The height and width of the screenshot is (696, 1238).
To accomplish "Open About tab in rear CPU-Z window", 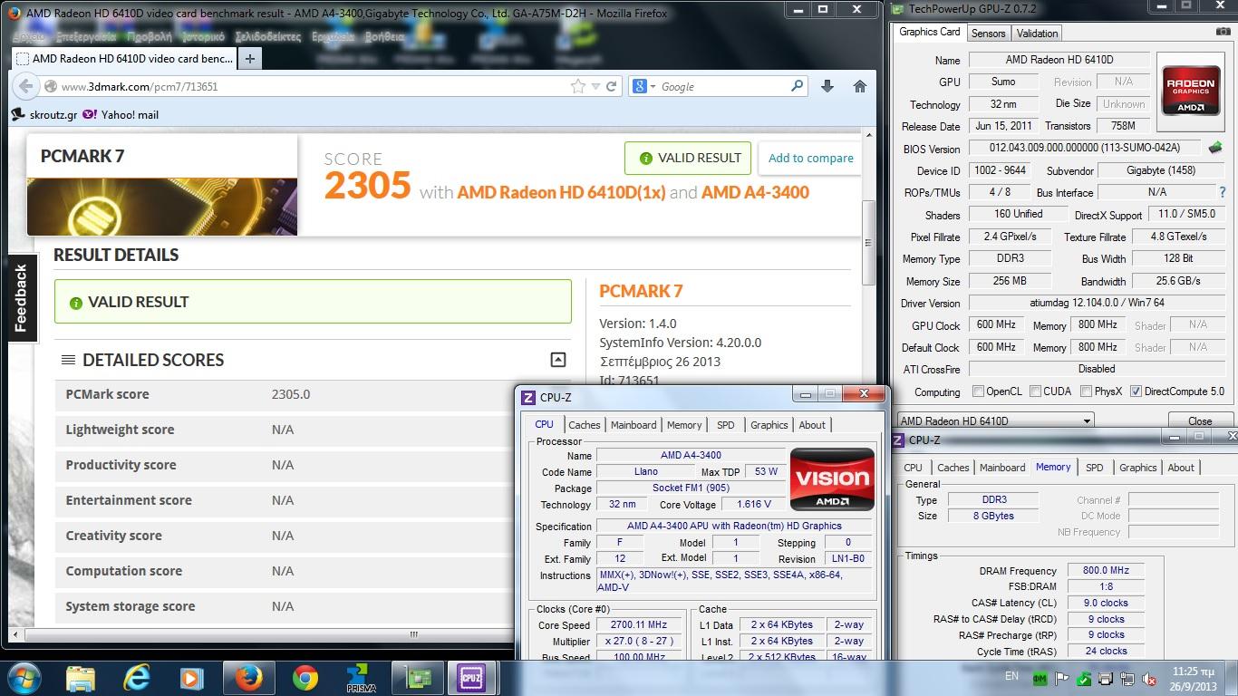I will (1181, 468).
